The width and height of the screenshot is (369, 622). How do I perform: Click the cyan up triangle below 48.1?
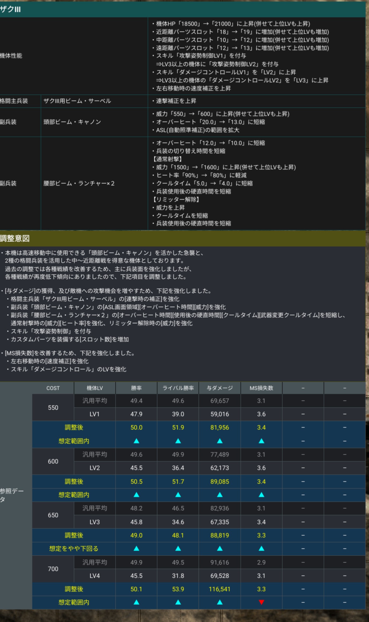[178, 548]
